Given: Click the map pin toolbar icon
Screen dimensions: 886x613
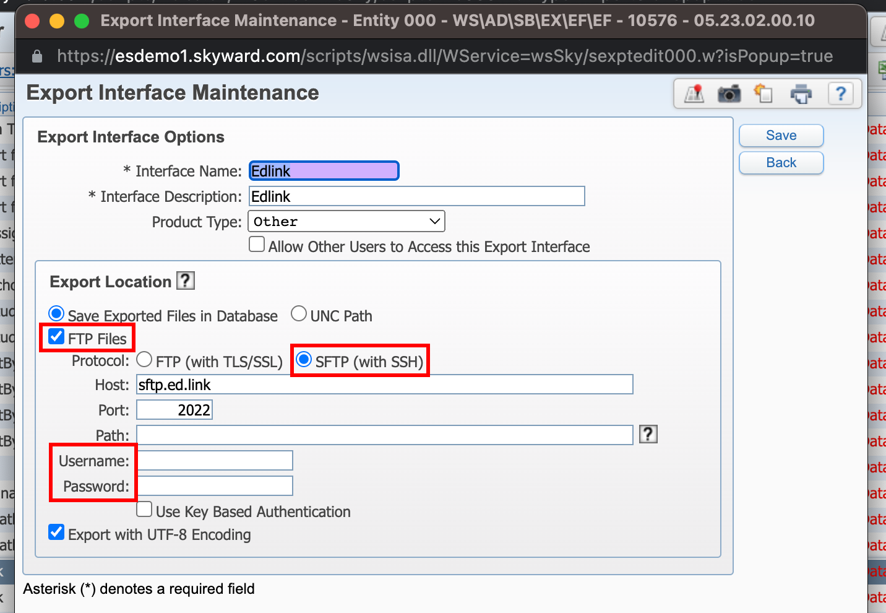Looking at the screenshot, I should pos(694,94).
